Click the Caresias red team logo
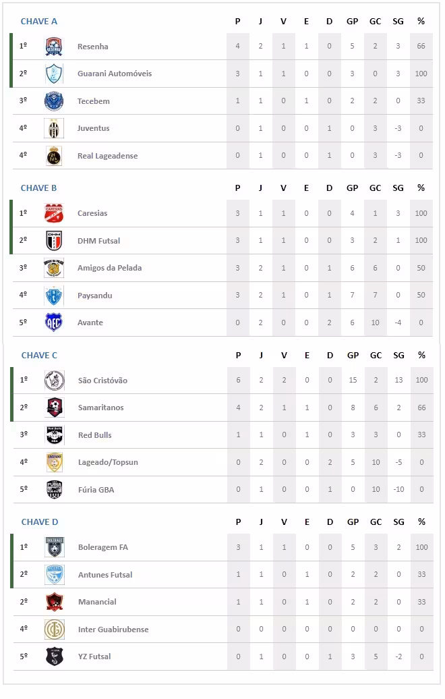Viewport: 445px width, 699px height. 54,213
